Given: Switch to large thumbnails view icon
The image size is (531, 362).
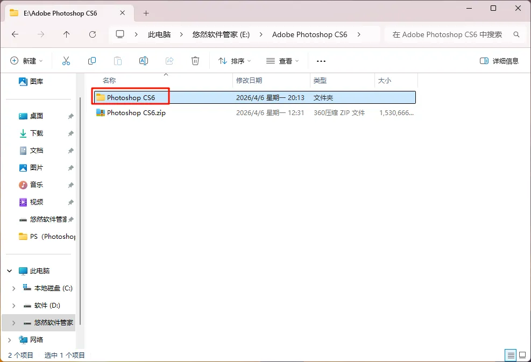Looking at the screenshot, I should click(522, 355).
